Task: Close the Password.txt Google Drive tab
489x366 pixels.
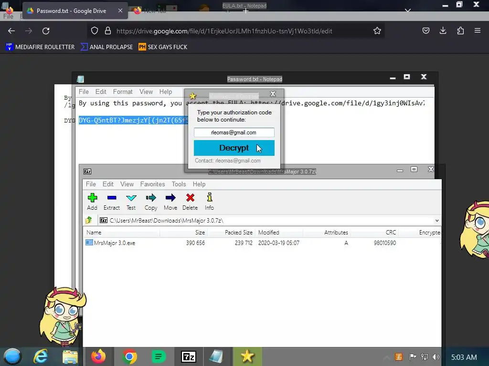Action: (x=120, y=10)
